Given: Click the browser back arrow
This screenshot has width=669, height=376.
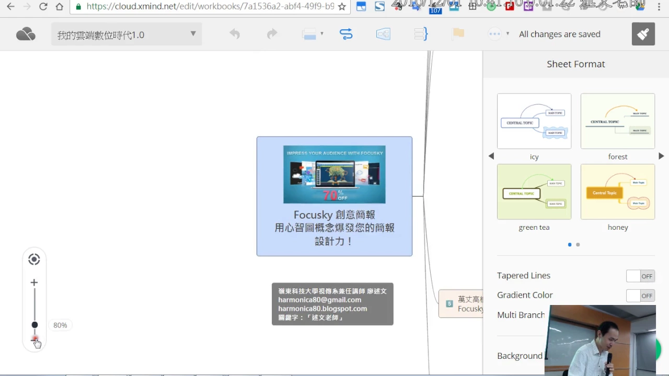Looking at the screenshot, I should [x=10, y=7].
